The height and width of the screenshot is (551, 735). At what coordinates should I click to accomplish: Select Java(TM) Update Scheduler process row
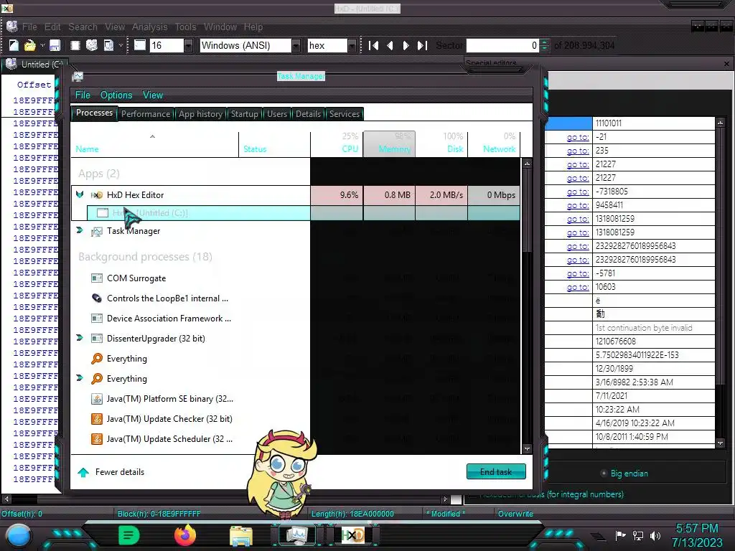pyautogui.click(x=296, y=438)
